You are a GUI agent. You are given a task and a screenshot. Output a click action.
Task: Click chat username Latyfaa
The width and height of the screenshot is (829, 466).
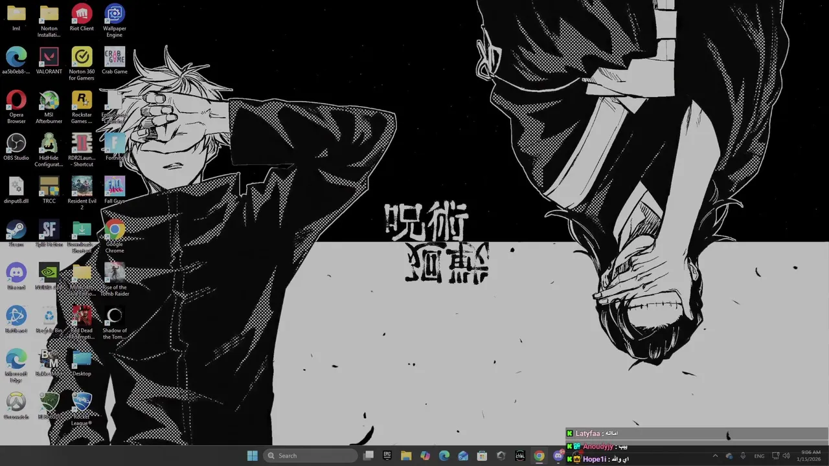pyautogui.click(x=587, y=434)
